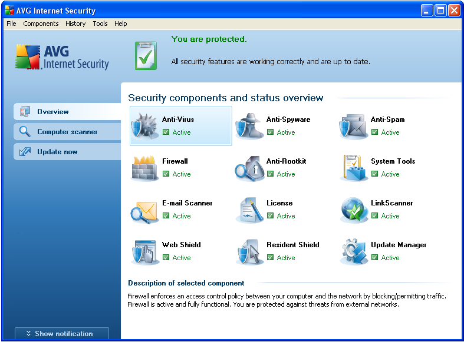The image size is (464, 342).
Task: Click the Computer scanner magnifier icon
Action: point(25,131)
